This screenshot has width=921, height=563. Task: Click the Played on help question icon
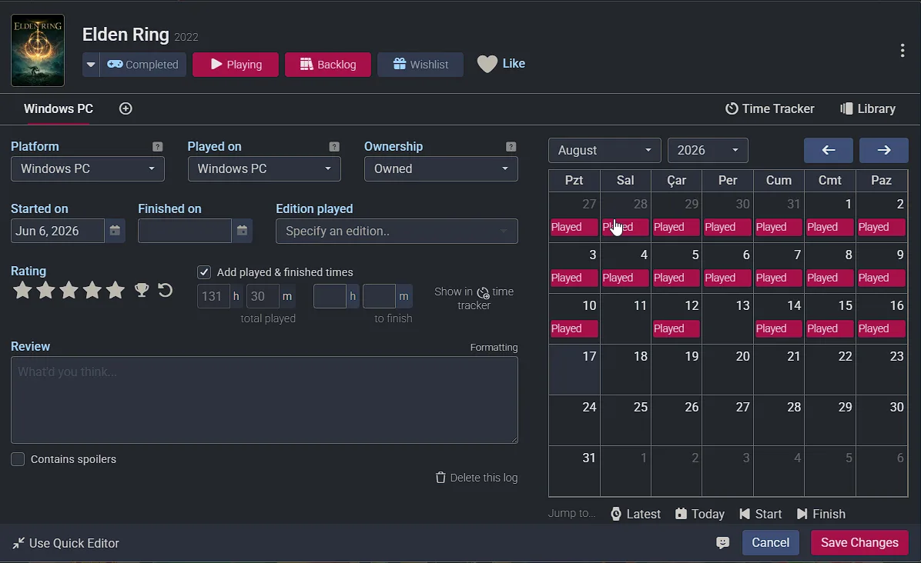(x=334, y=147)
